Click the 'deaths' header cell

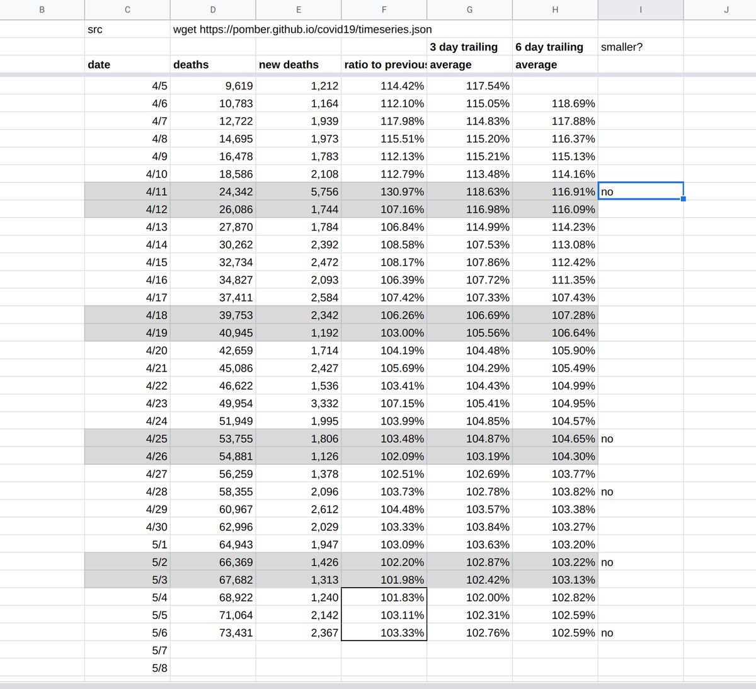(213, 65)
